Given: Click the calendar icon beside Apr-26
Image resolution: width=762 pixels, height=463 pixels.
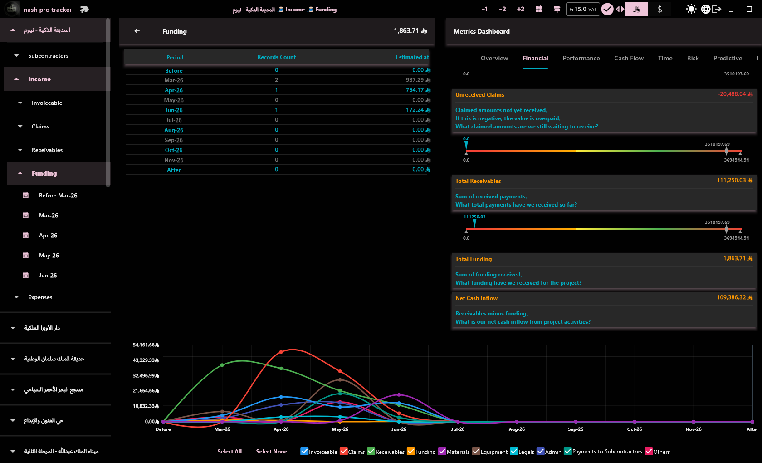Looking at the screenshot, I should pyautogui.click(x=25, y=235).
